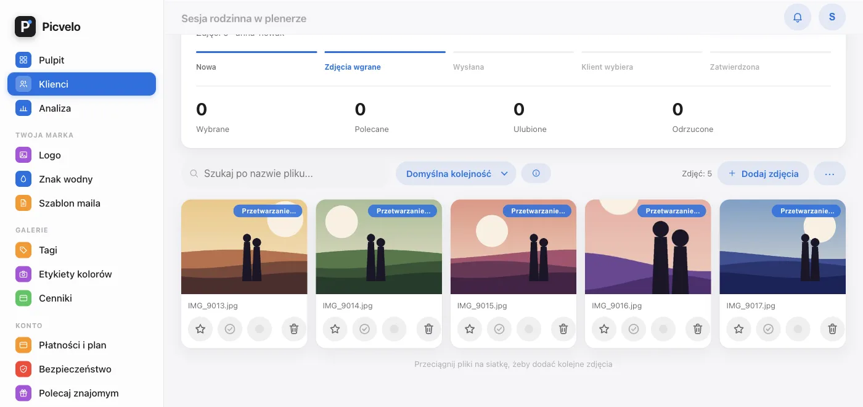Open the Logo branding page
This screenshot has width=863, height=407.
[81, 155]
